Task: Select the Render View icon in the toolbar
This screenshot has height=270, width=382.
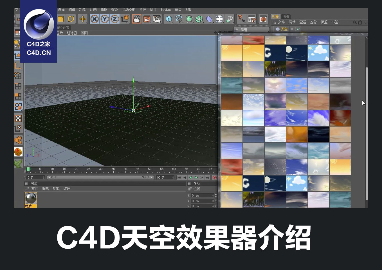Action: point(137,19)
